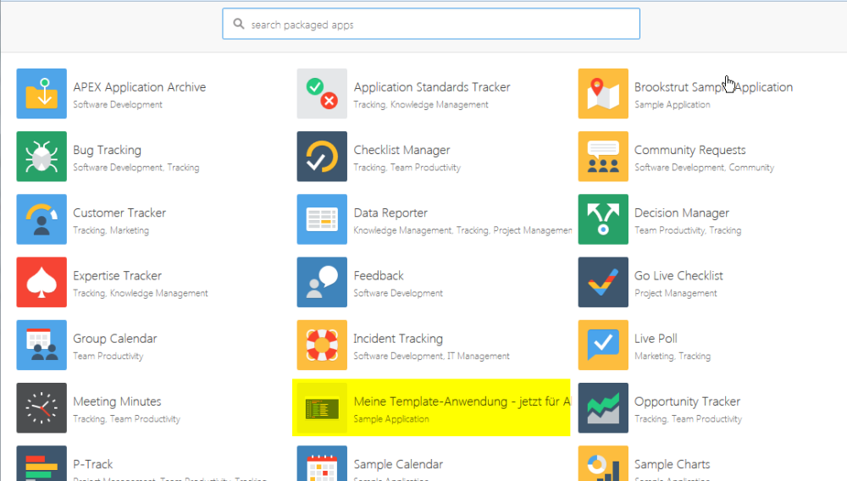
Task: Click the Bug Tracking app title
Action: pos(107,150)
